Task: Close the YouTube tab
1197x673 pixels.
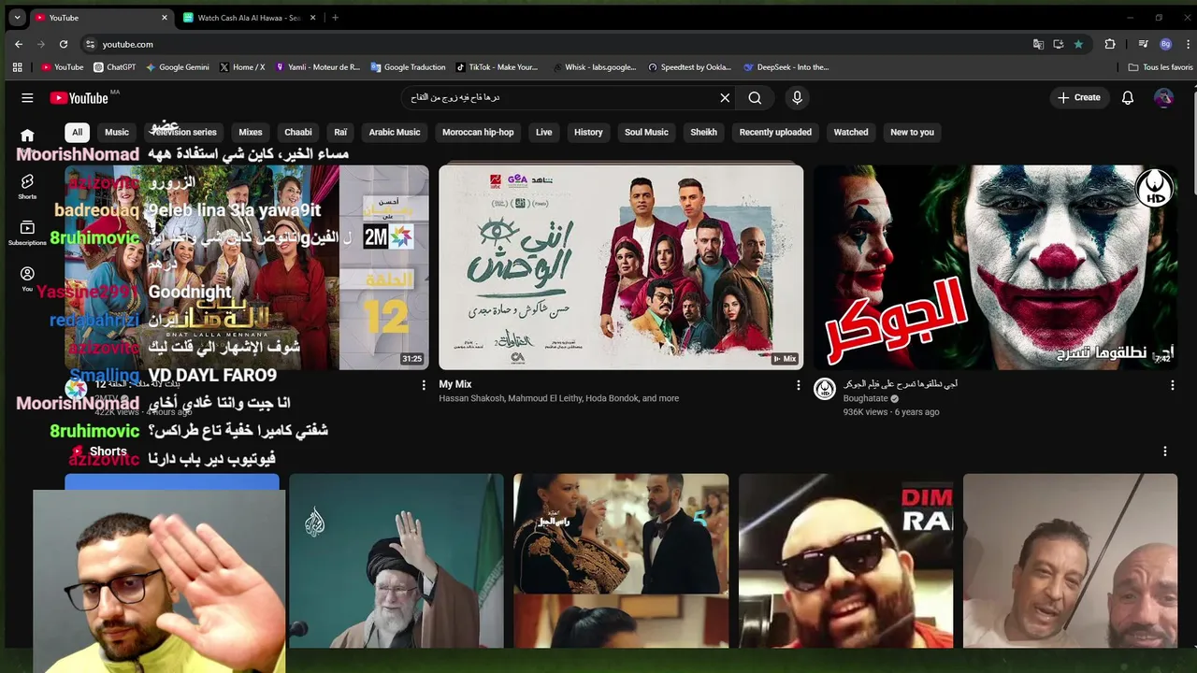Action: pos(165,18)
